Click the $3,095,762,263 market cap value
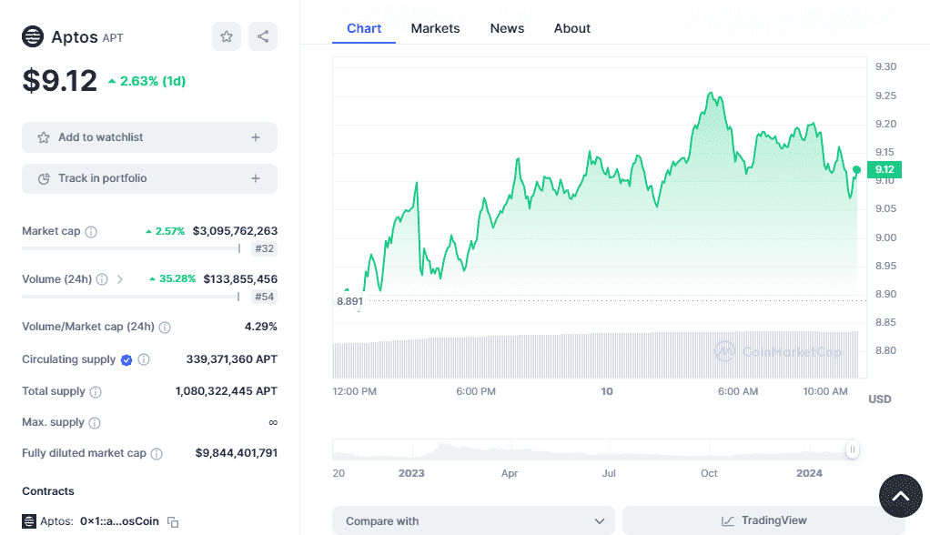The height and width of the screenshot is (535, 930). click(x=235, y=231)
